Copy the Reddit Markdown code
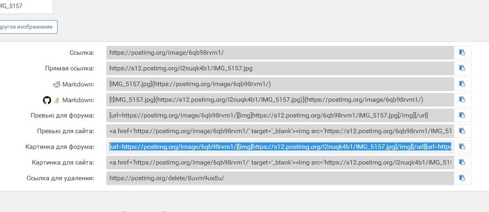This screenshot has height=212, width=489. pyautogui.click(x=462, y=84)
